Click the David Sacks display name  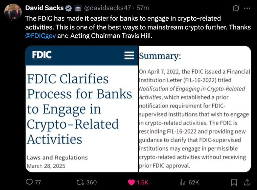[44, 8]
